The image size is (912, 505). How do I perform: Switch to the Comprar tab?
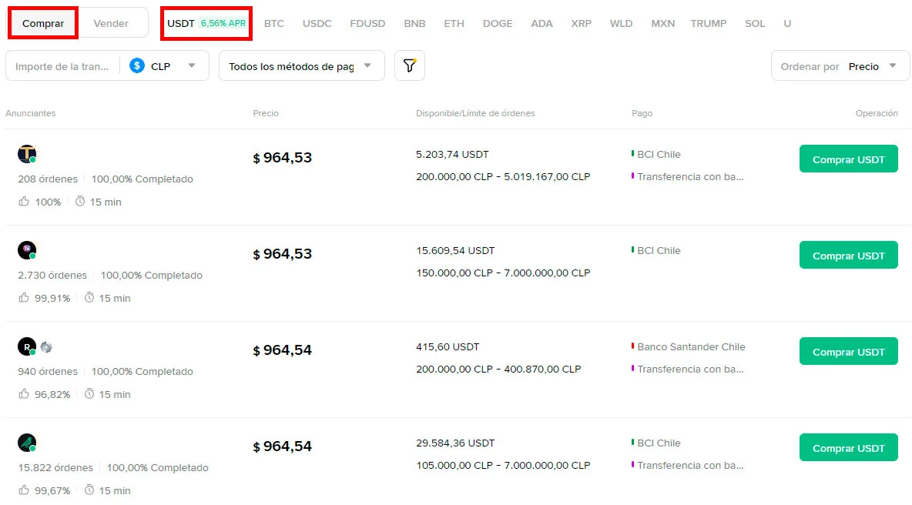point(43,23)
